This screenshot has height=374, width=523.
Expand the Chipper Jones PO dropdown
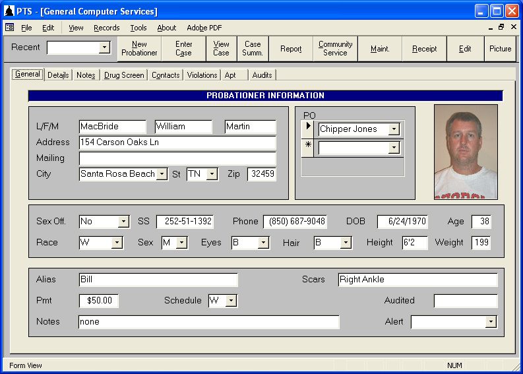[x=394, y=129]
